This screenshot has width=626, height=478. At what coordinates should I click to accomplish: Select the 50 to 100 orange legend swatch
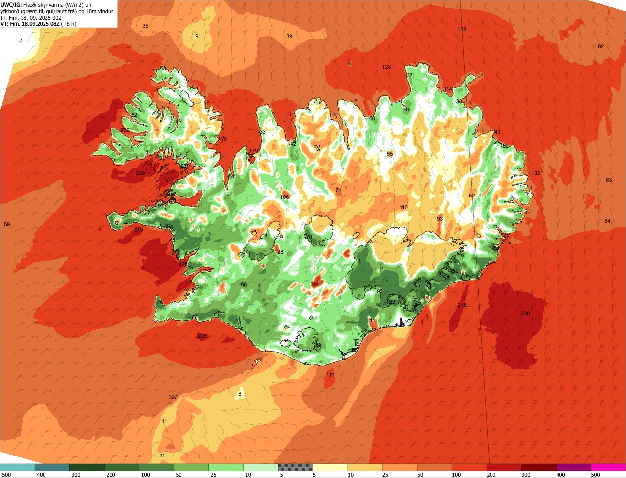434,467
